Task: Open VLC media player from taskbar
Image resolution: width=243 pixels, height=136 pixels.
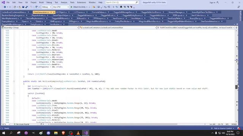Action: click(78, 133)
